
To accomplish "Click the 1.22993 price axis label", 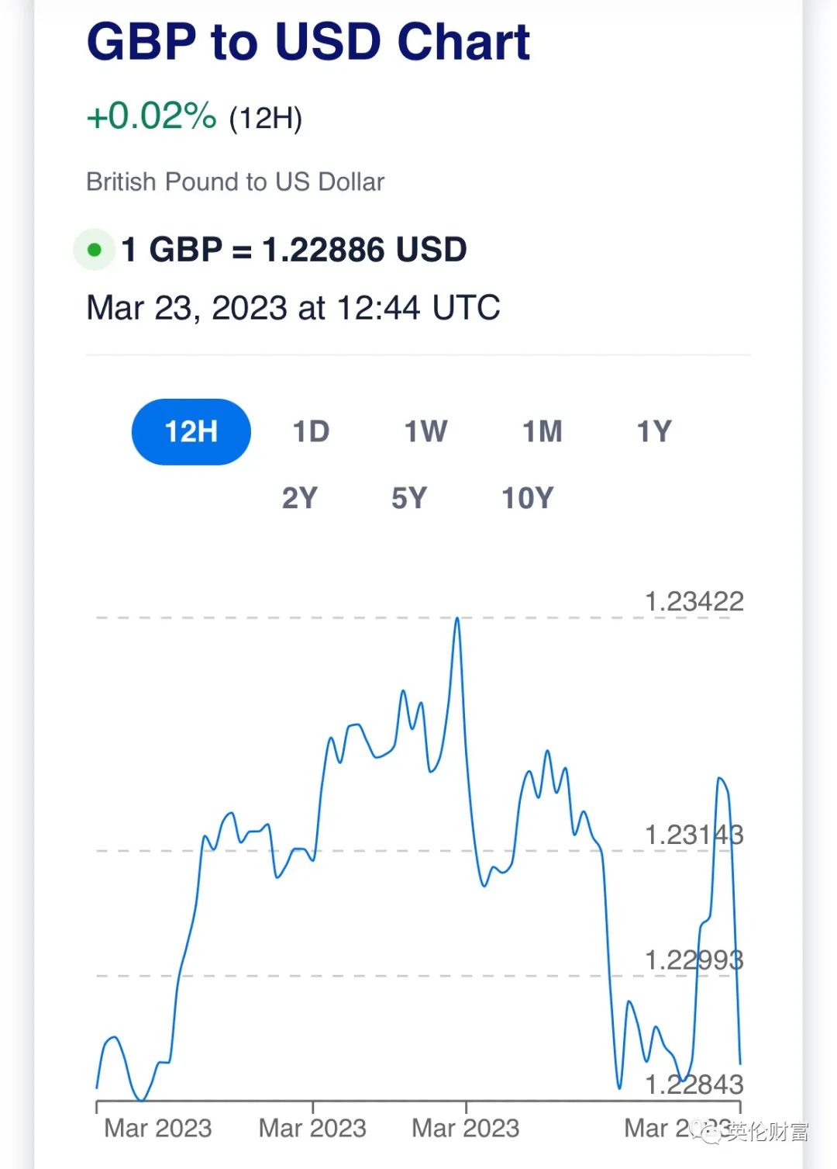I will [x=694, y=960].
